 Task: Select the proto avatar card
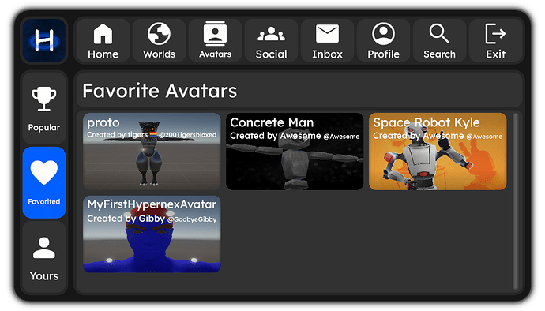[x=152, y=151]
